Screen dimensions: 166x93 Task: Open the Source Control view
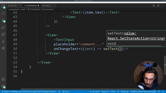click(3, 20)
